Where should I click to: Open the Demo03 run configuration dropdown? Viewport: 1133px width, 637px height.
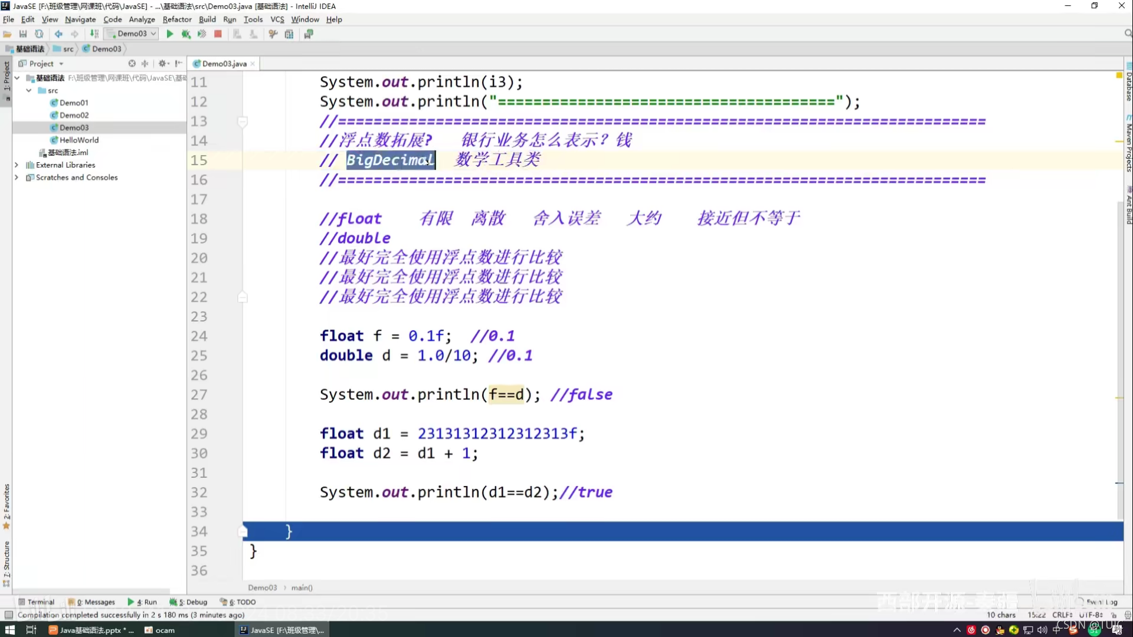click(131, 34)
